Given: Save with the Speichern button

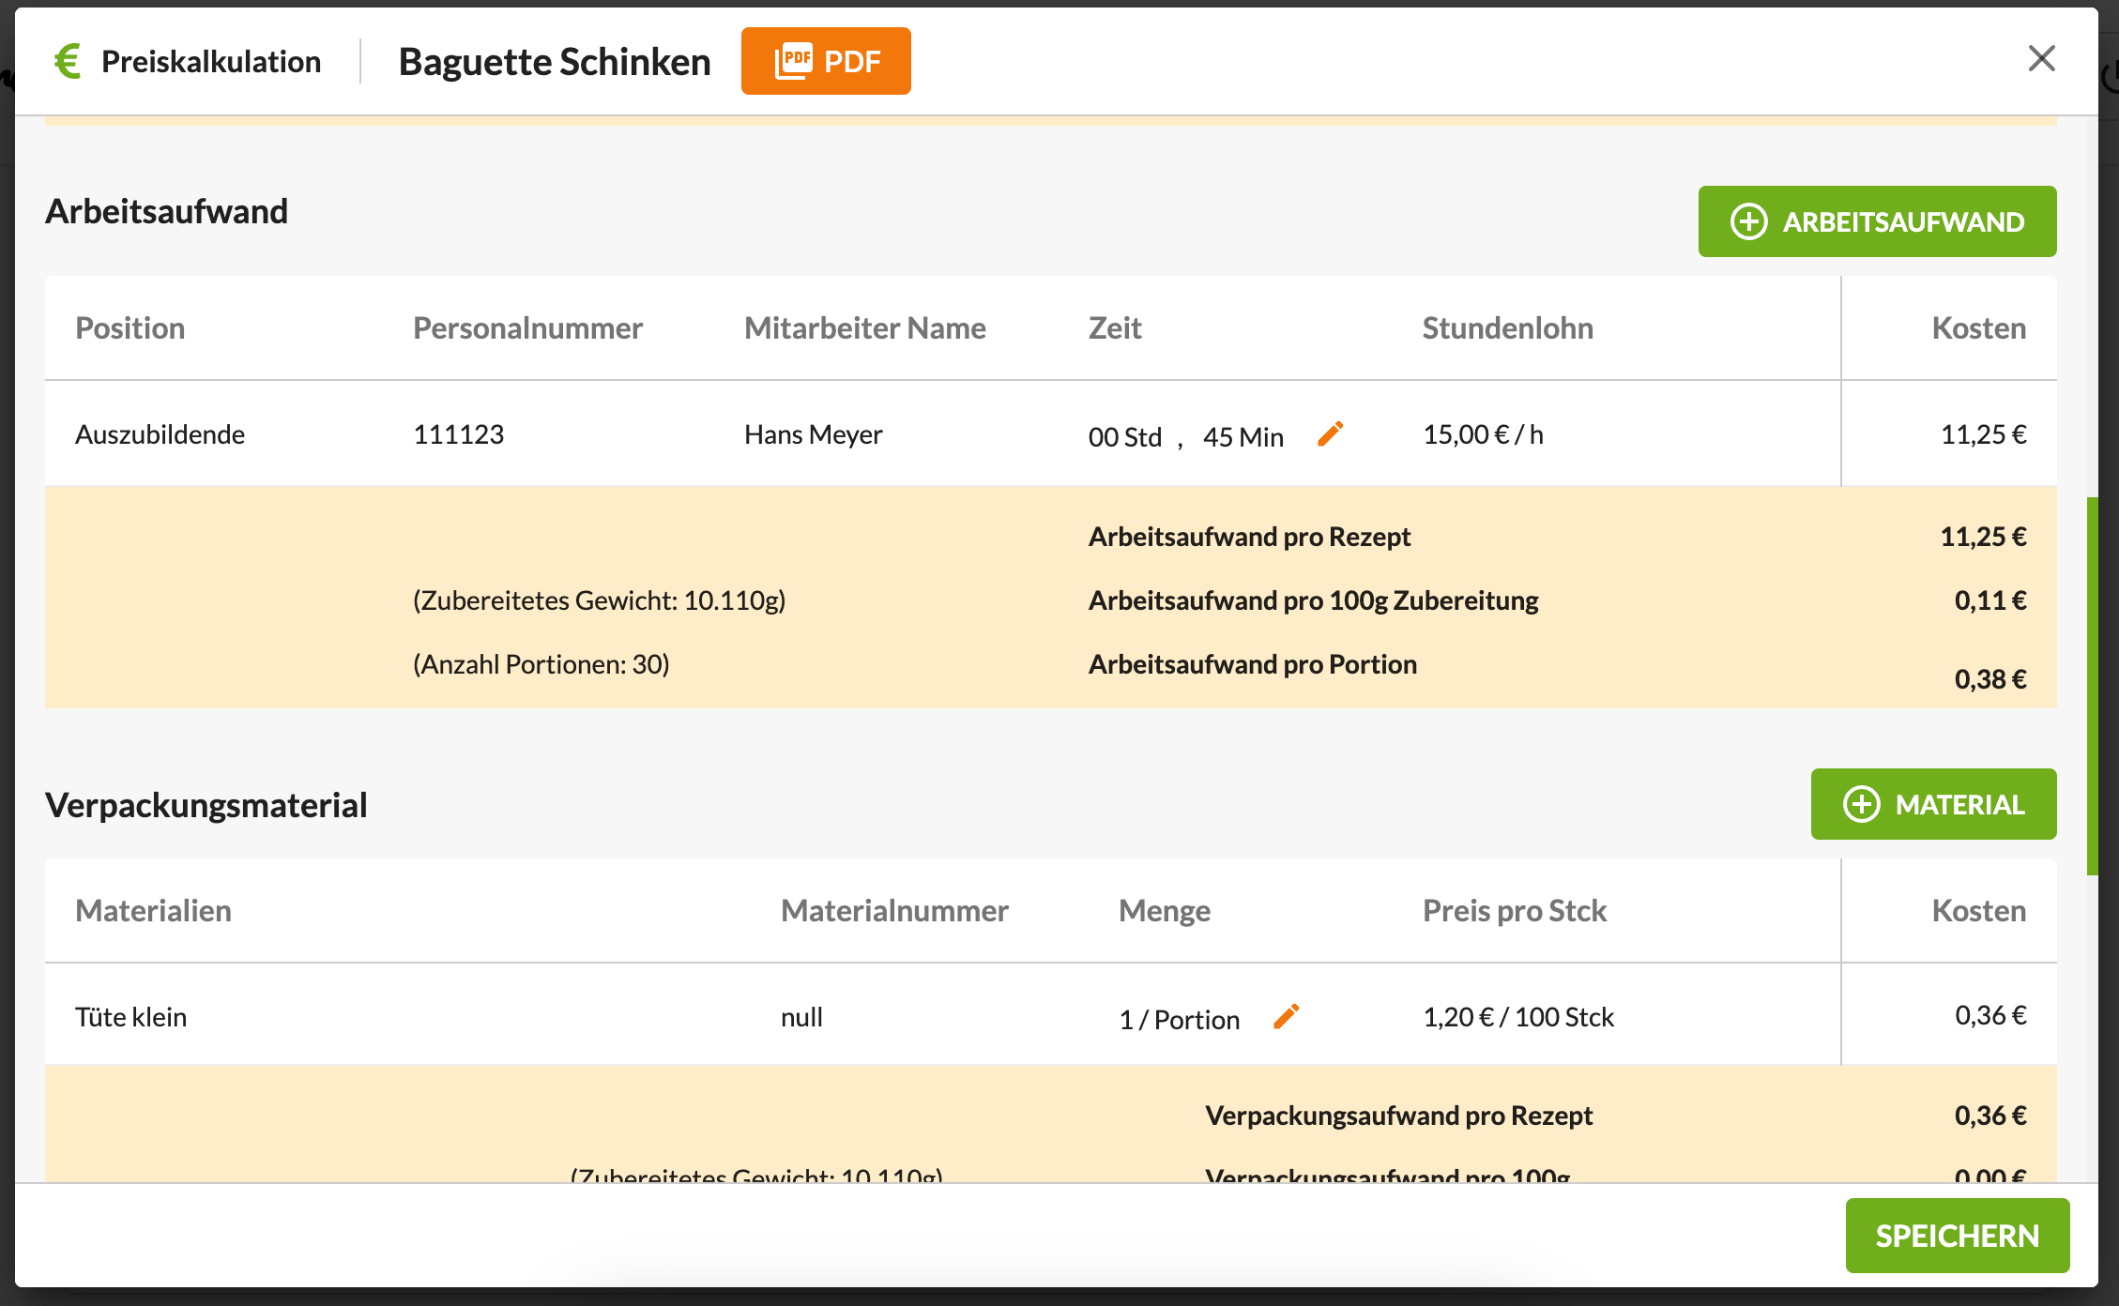Looking at the screenshot, I should tap(1958, 1236).
